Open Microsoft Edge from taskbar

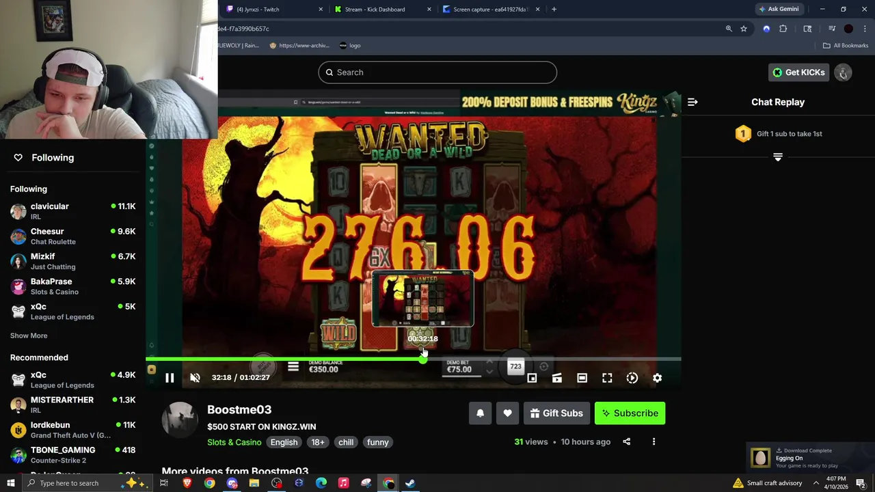[321, 483]
